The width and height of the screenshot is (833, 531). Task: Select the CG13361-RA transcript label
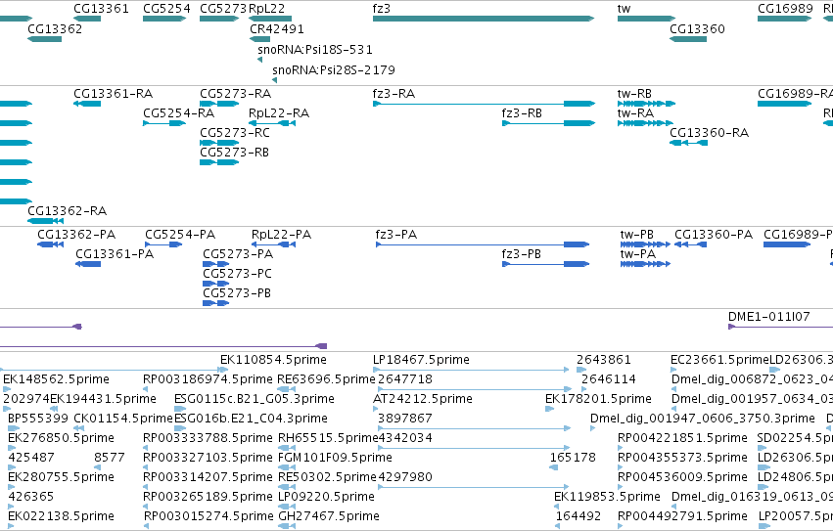(x=114, y=94)
